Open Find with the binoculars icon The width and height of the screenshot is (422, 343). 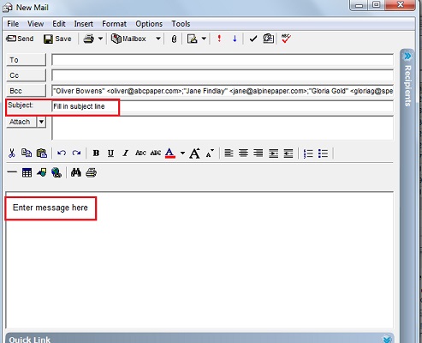coord(76,172)
